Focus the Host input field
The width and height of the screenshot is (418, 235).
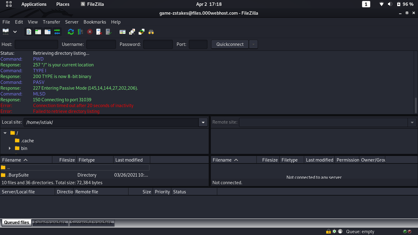(36, 44)
